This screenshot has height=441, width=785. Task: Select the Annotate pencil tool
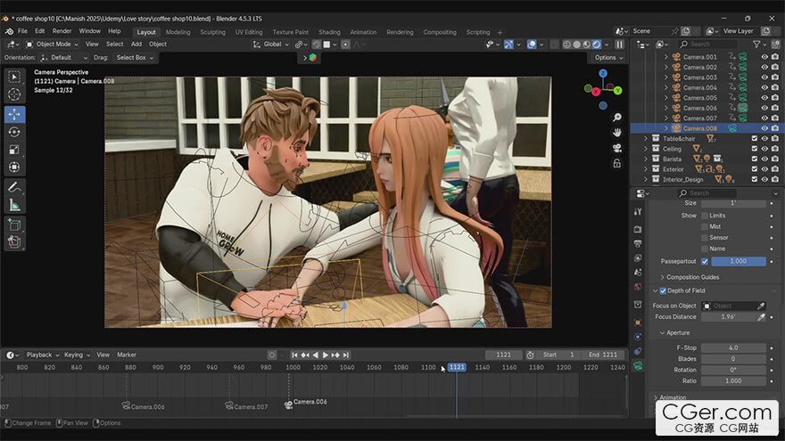coord(14,187)
